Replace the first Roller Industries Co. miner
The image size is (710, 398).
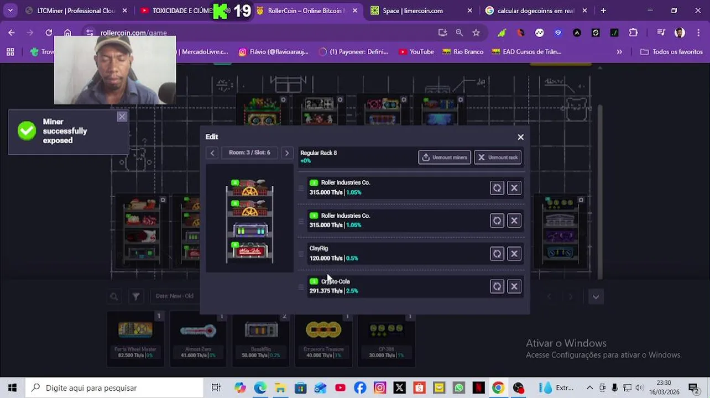click(x=497, y=188)
